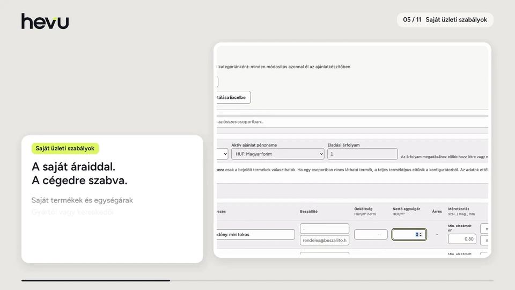Viewport: 515px width, 290px height.
Task: Click the Nettó egységár field showing 0
Action: (409, 235)
